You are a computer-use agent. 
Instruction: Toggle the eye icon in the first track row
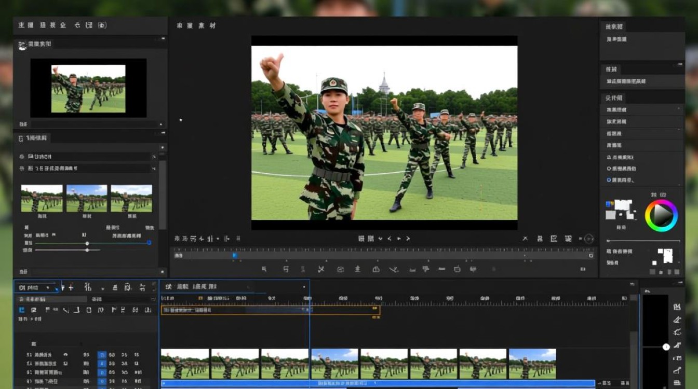pyautogui.click(x=66, y=355)
